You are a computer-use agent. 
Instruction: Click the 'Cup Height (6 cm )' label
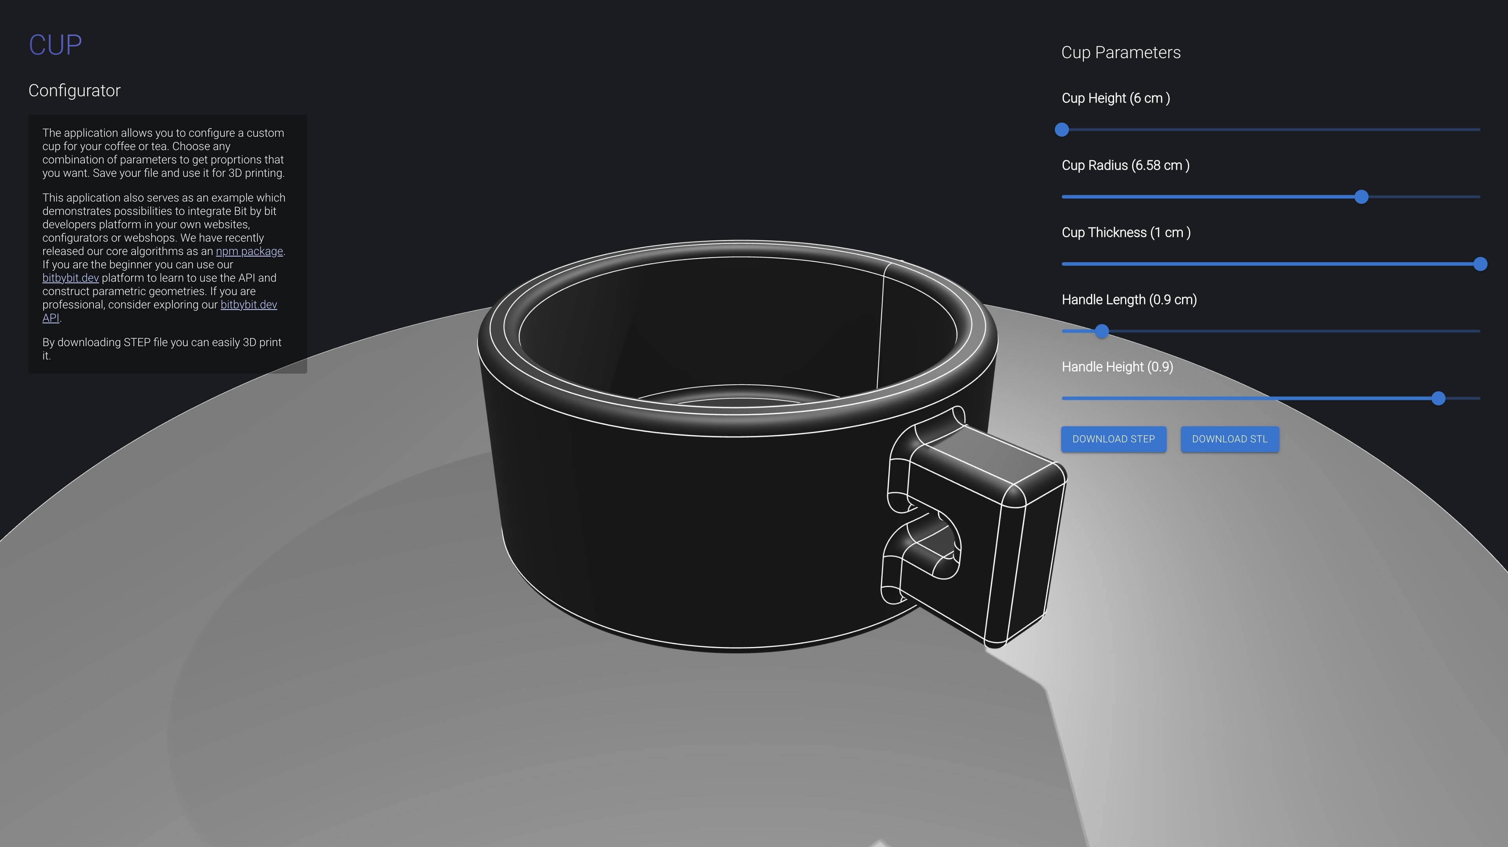(1116, 98)
